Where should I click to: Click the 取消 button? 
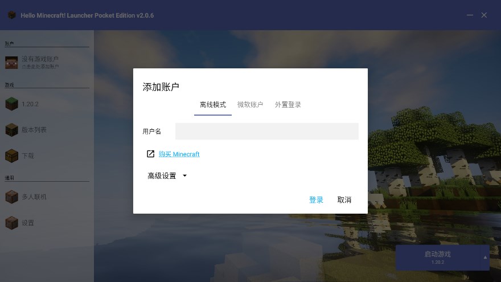(x=344, y=200)
